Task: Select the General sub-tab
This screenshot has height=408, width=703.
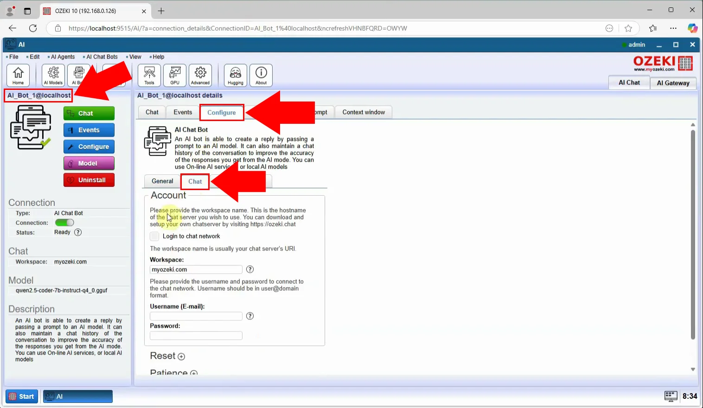Action: 162,181
